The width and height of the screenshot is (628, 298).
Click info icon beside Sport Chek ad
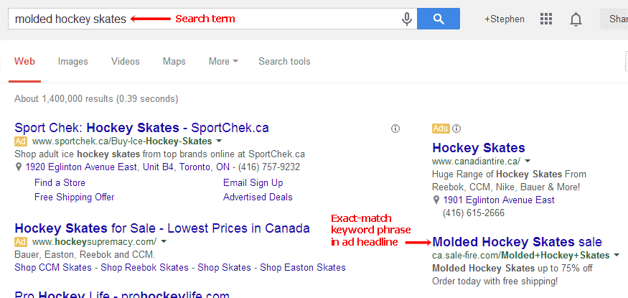click(395, 129)
